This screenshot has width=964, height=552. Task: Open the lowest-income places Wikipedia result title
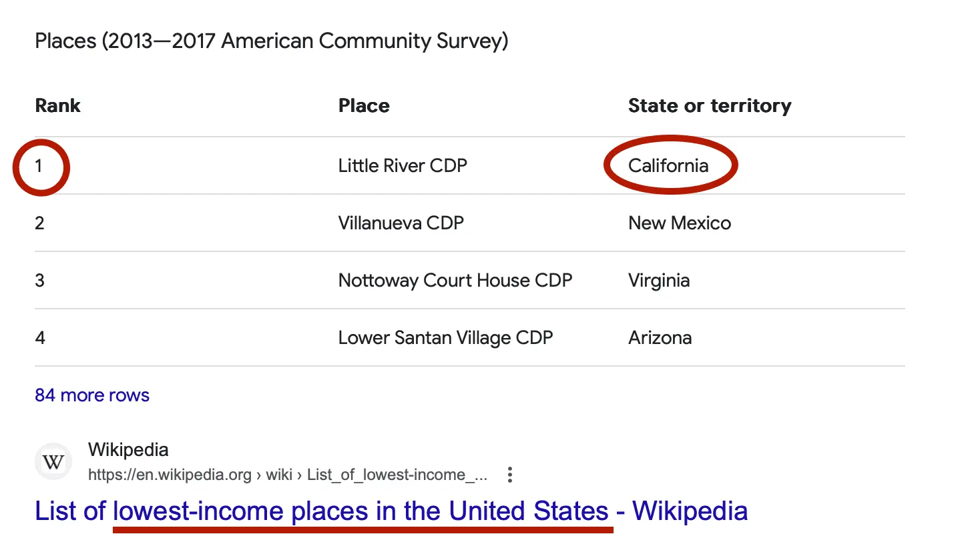[x=391, y=511]
